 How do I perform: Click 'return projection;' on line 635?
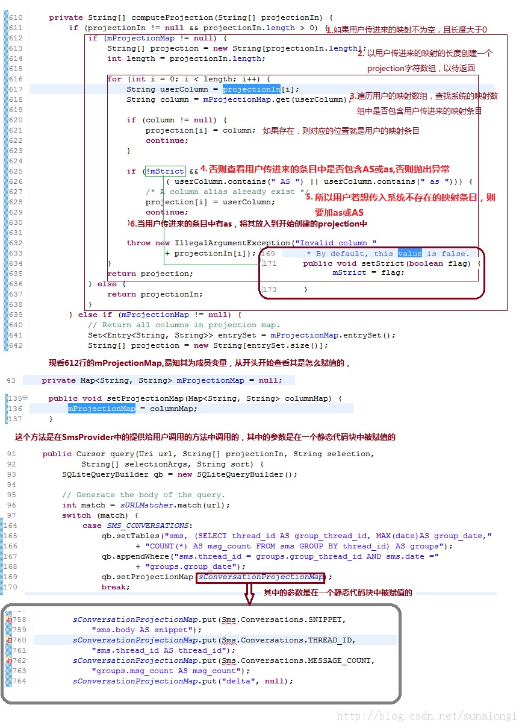(150, 274)
